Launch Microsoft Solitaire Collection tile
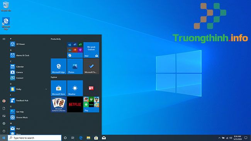Viewport: 251px width, 141px height. [x=59, y=104]
